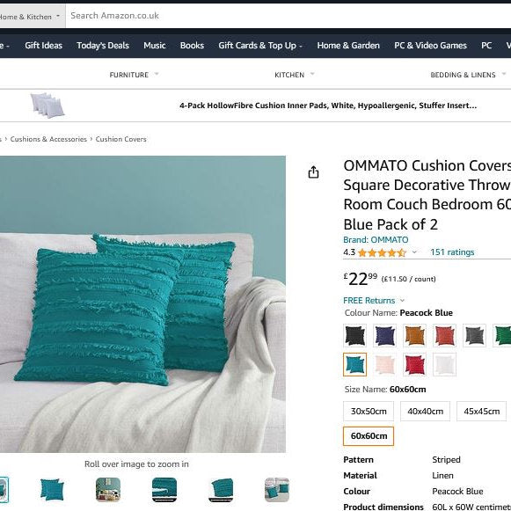The height and width of the screenshot is (511, 511).
Task: Select the black cushion colour swatch
Action: tap(355, 335)
